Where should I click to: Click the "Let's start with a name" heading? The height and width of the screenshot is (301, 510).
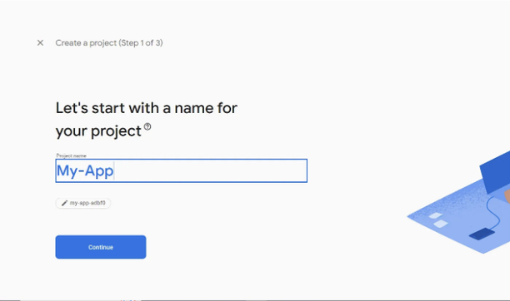147,108
